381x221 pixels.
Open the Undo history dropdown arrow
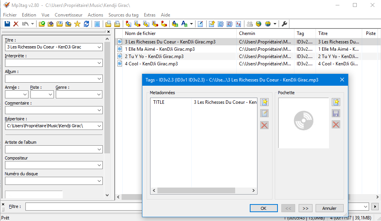tap(32, 24)
